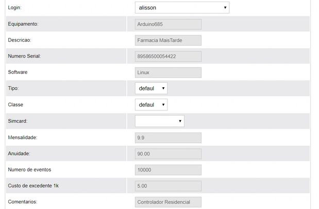The width and height of the screenshot is (319, 209).
Task: Click the Comentarios field Controlador Residencial
Action: point(168,202)
